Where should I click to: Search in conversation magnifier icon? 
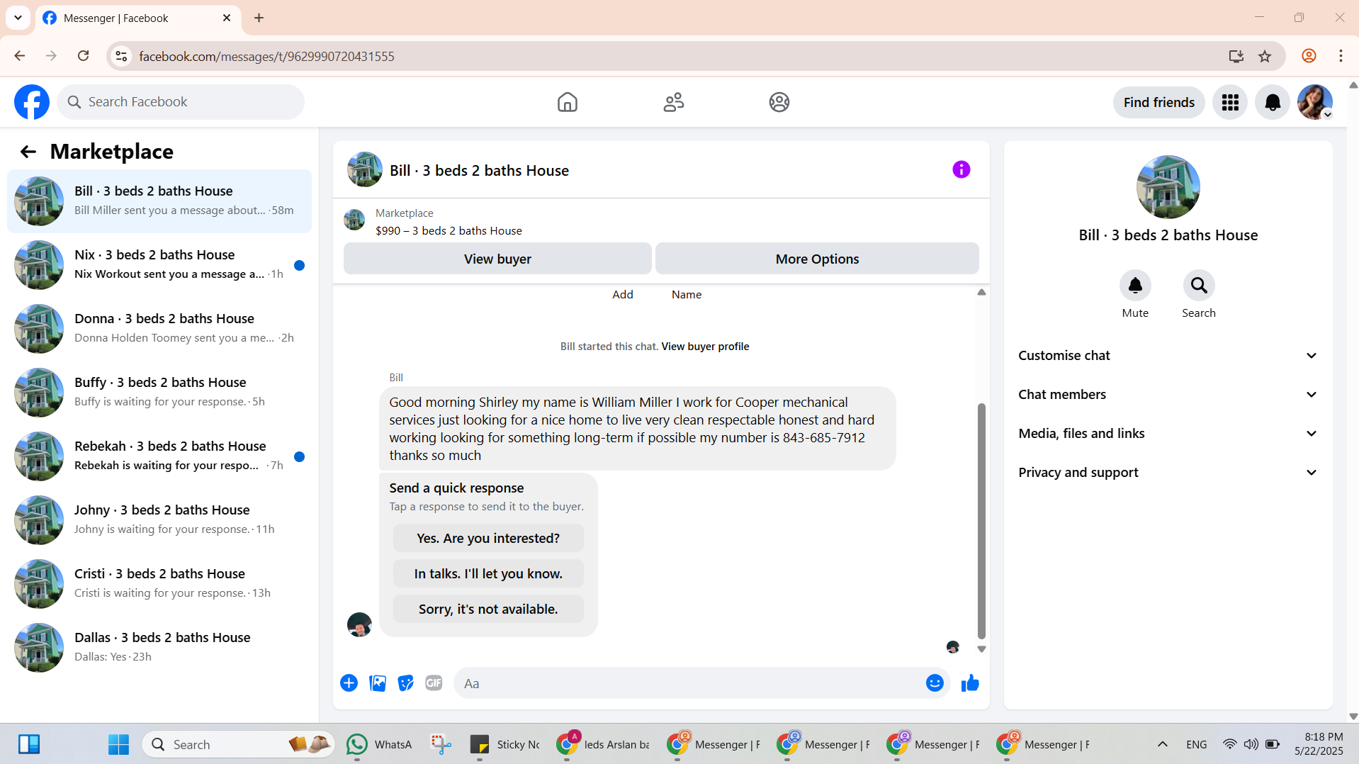(1199, 286)
